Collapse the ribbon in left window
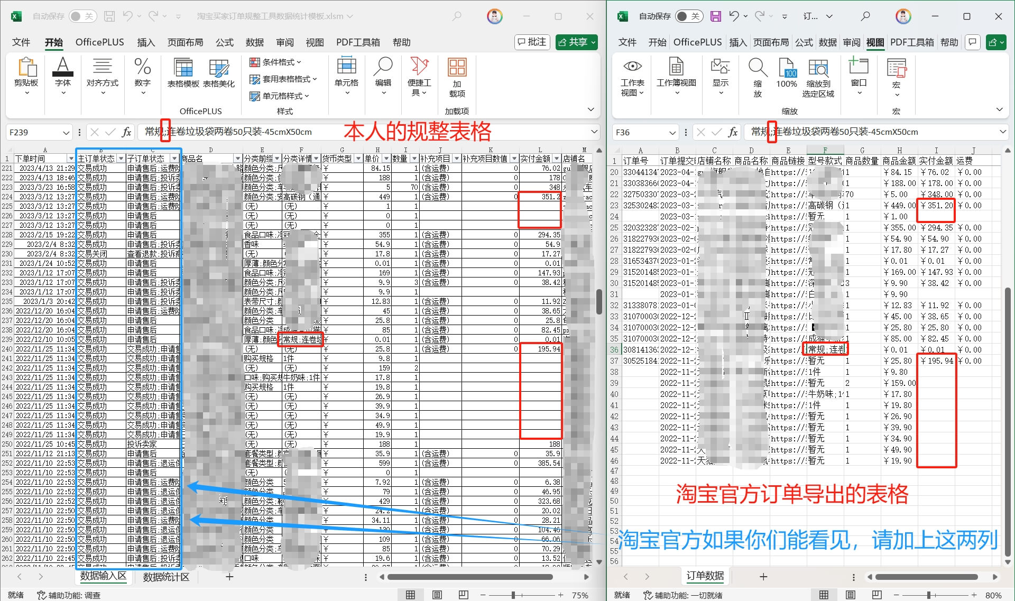1015x601 pixels. [590, 109]
